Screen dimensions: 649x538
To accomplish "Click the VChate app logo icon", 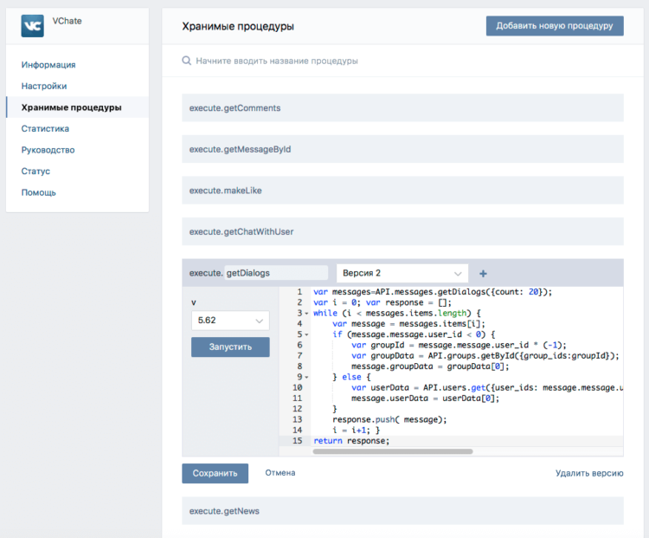I will tap(32, 26).
